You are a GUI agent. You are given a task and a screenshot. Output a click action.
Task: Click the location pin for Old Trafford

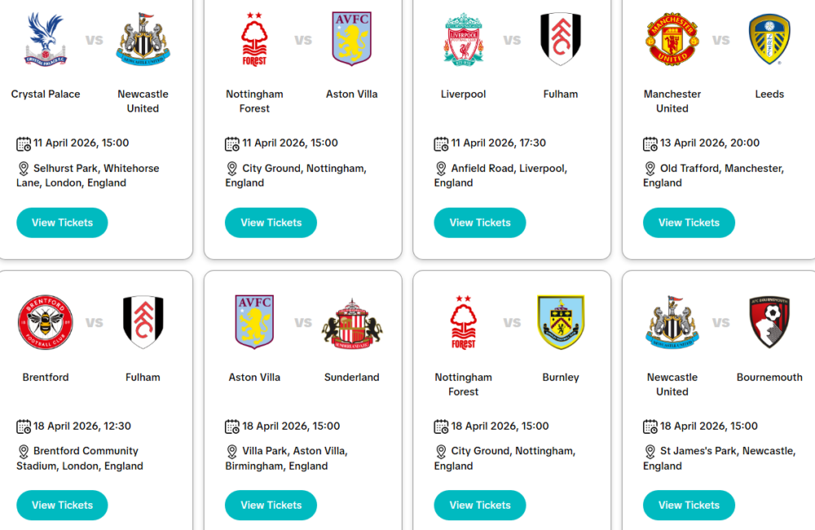coord(650,169)
